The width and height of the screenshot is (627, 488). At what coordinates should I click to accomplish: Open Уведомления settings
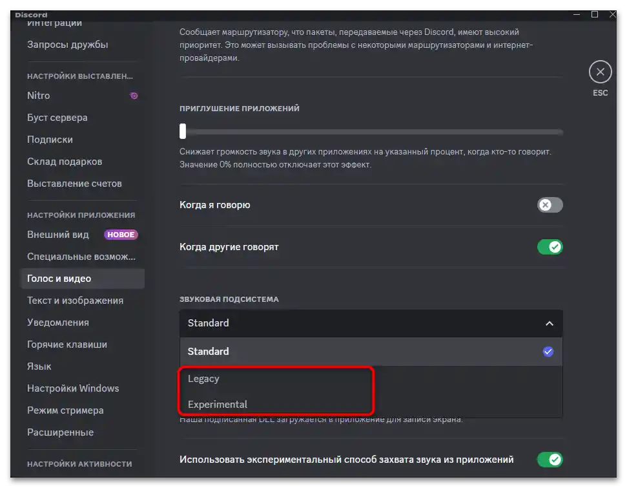57,322
